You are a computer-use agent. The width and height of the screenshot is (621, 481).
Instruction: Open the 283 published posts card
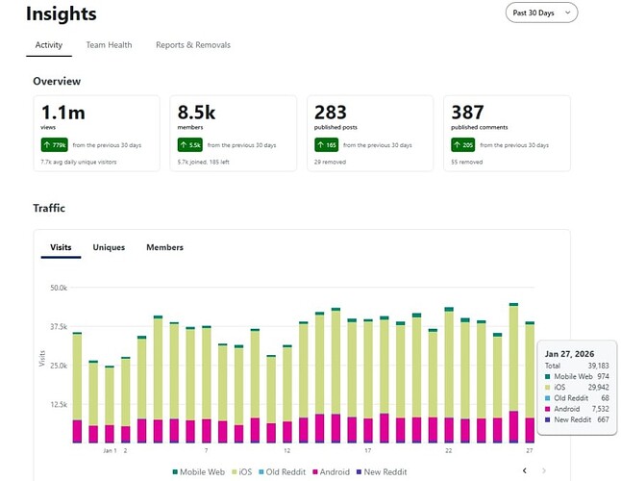(369, 133)
